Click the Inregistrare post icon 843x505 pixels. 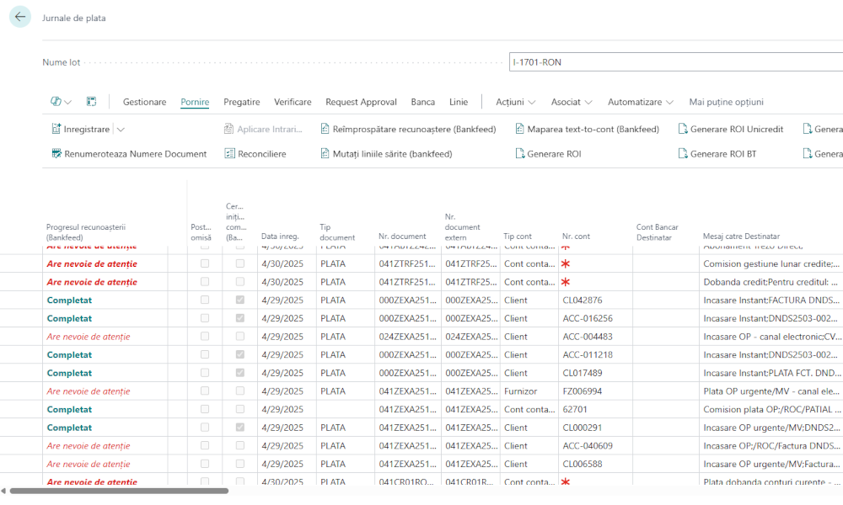56,129
